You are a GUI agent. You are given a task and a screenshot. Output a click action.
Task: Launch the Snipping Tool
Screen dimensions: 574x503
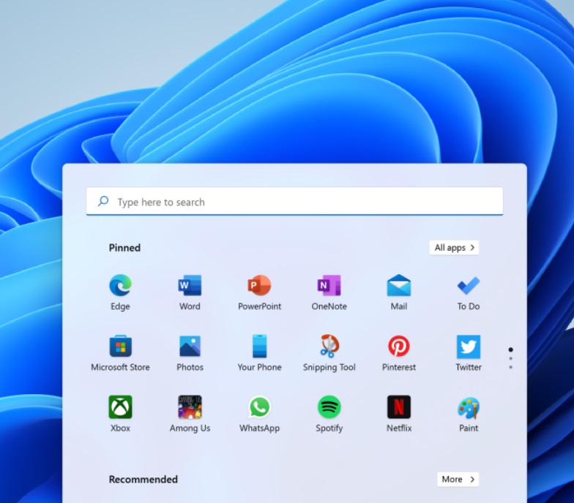pyautogui.click(x=329, y=352)
